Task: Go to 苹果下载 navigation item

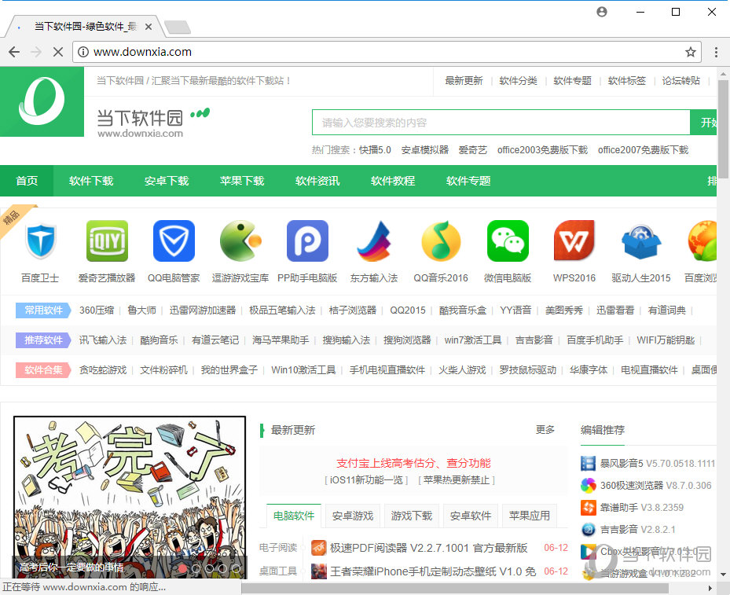Action: [242, 181]
